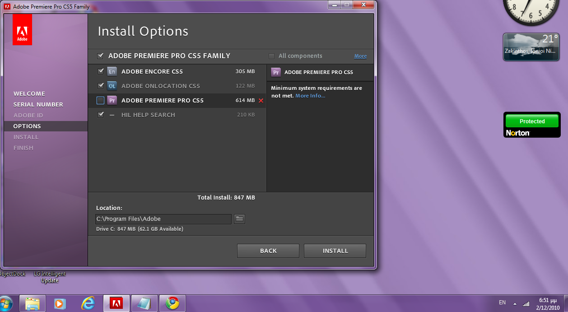Open the ObjectDock desktop shortcut
Image resolution: width=568 pixels, height=312 pixels.
pos(12,274)
